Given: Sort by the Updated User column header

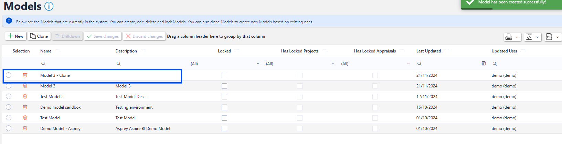Looking at the screenshot, I should (504, 51).
